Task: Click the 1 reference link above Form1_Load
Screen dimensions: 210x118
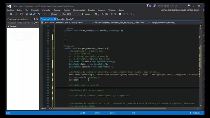Action: pos(69,28)
